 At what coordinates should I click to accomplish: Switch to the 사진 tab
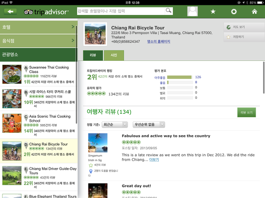(114, 55)
